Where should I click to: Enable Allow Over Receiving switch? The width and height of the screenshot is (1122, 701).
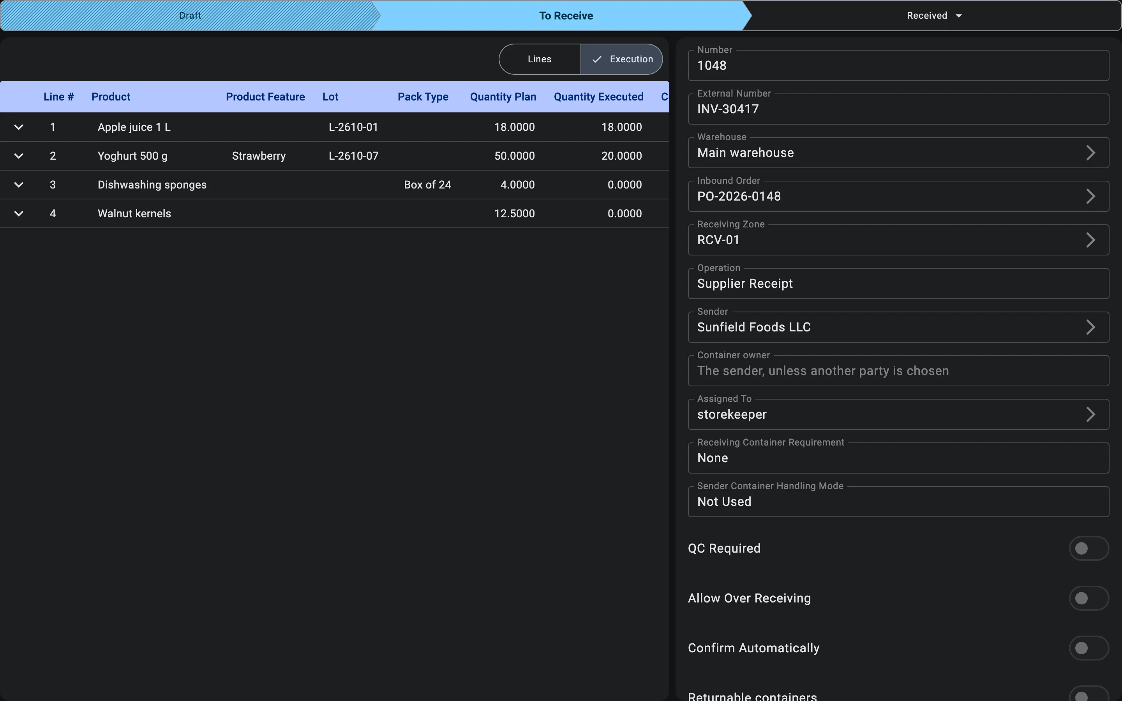[1088, 598]
